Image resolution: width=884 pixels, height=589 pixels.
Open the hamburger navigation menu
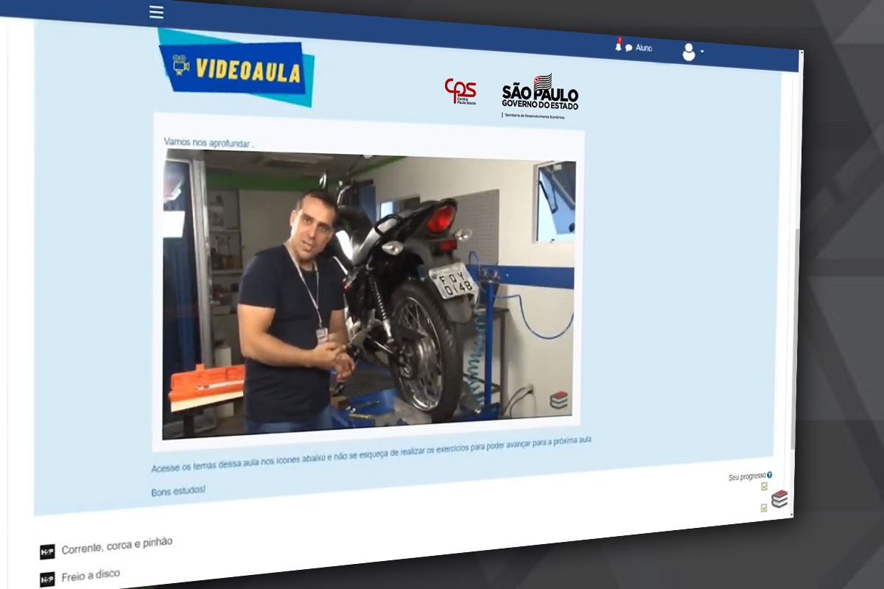pos(156,13)
